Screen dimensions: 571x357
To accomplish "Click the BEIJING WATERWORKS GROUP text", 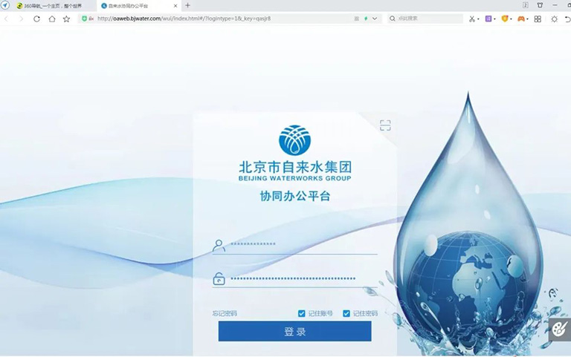I will coord(294,178).
